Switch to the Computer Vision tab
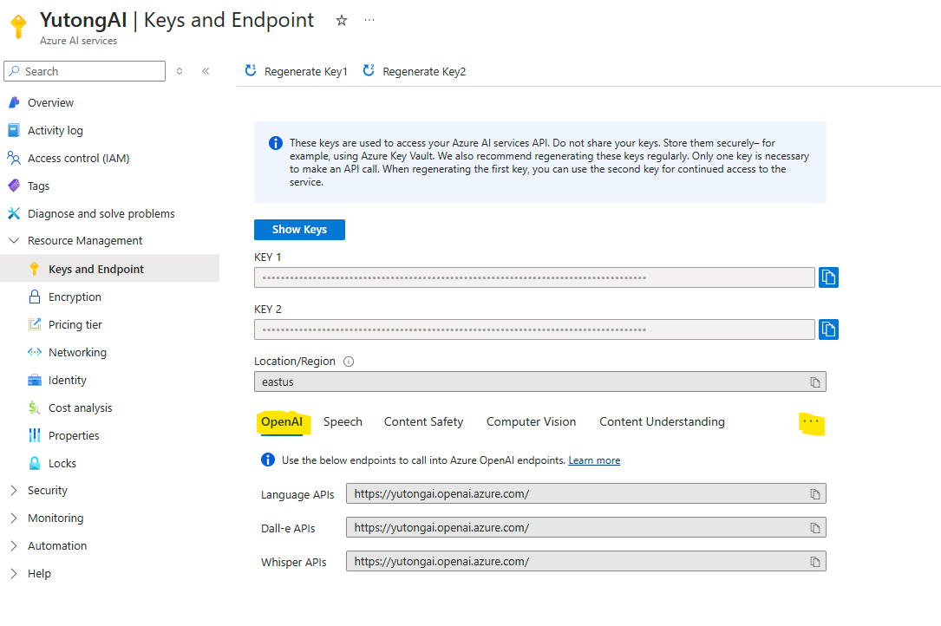This screenshot has width=941, height=626. [531, 422]
